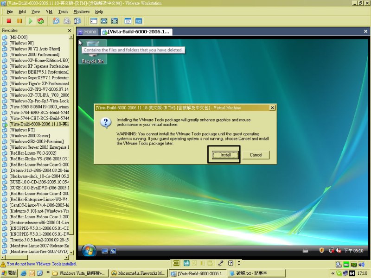Click the red Power Off toolbar icon
The width and height of the screenshot is (371, 278).
pos(9,21)
